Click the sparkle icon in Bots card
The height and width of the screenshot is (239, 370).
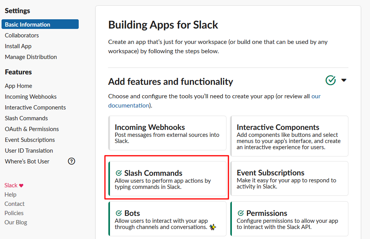pyautogui.click(x=213, y=227)
